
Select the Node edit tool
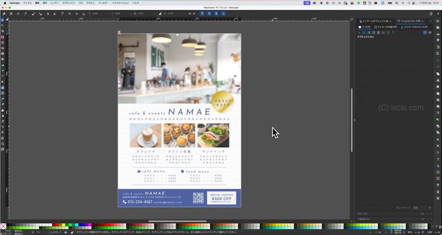(3, 25)
